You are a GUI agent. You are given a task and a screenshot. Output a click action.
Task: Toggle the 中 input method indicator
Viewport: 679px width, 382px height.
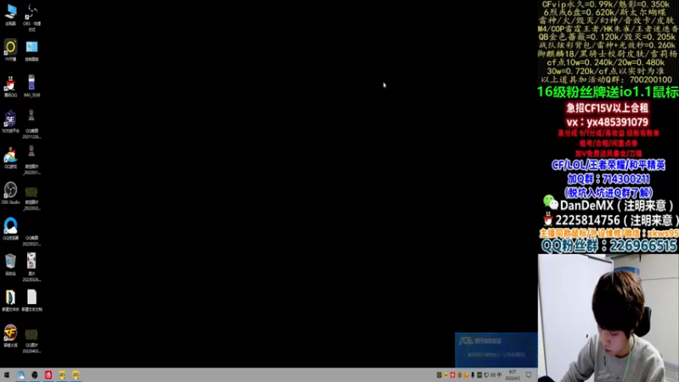499,374
